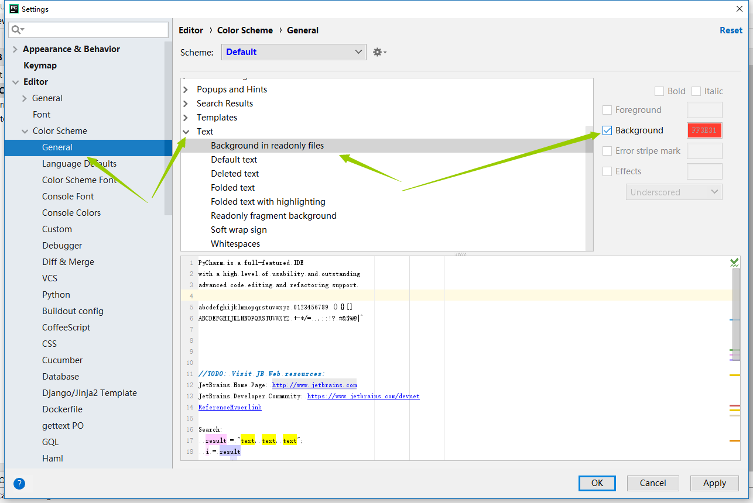Image resolution: width=753 pixels, height=503 pixels.
Task: Open Django/Jinja2 Template color settings
Action: click(x=90, y=393)
